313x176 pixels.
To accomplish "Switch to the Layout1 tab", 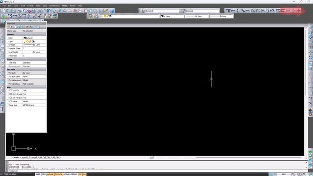I will coord(24,157).
